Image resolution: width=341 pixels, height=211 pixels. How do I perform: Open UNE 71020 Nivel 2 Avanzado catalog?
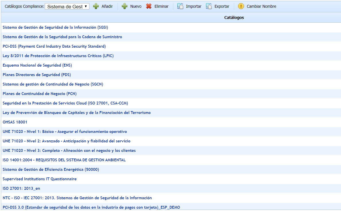coord(66,141)
